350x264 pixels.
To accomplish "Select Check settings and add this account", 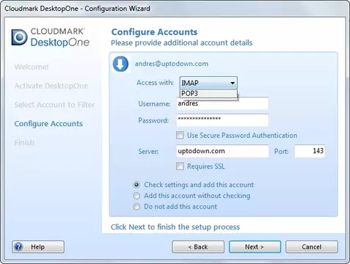I will point(136,185).
